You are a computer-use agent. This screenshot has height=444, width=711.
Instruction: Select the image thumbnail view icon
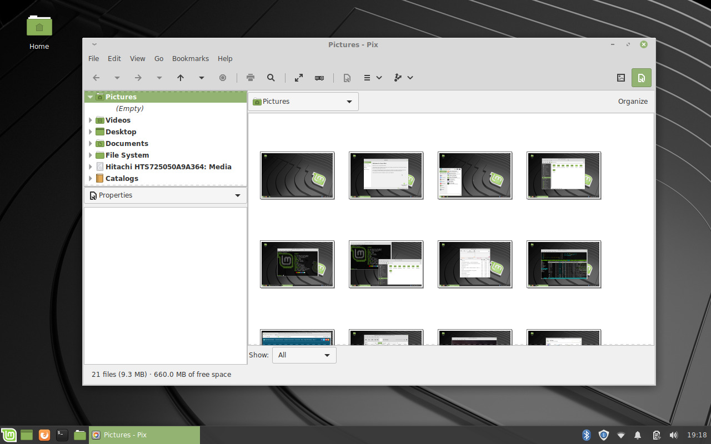pyautogui.click(x=621, y=78)
